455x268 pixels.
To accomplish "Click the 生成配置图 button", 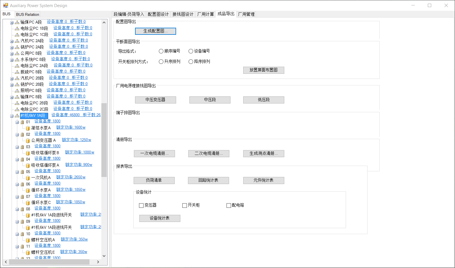I will coord(155,31).
